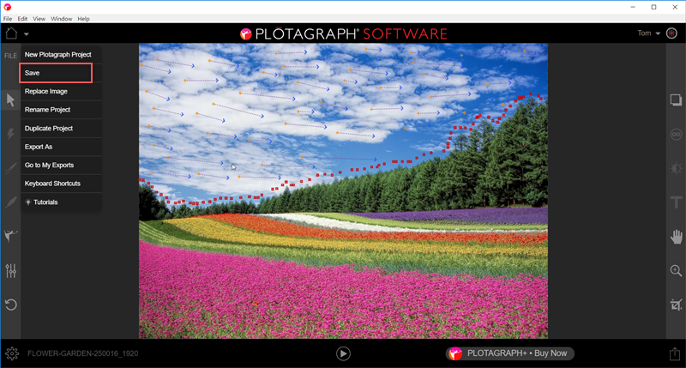The image size is (686, 368).
Task: Click the red circle icon next to Tom
Action: pyautogui.click(x=671, y=33)
